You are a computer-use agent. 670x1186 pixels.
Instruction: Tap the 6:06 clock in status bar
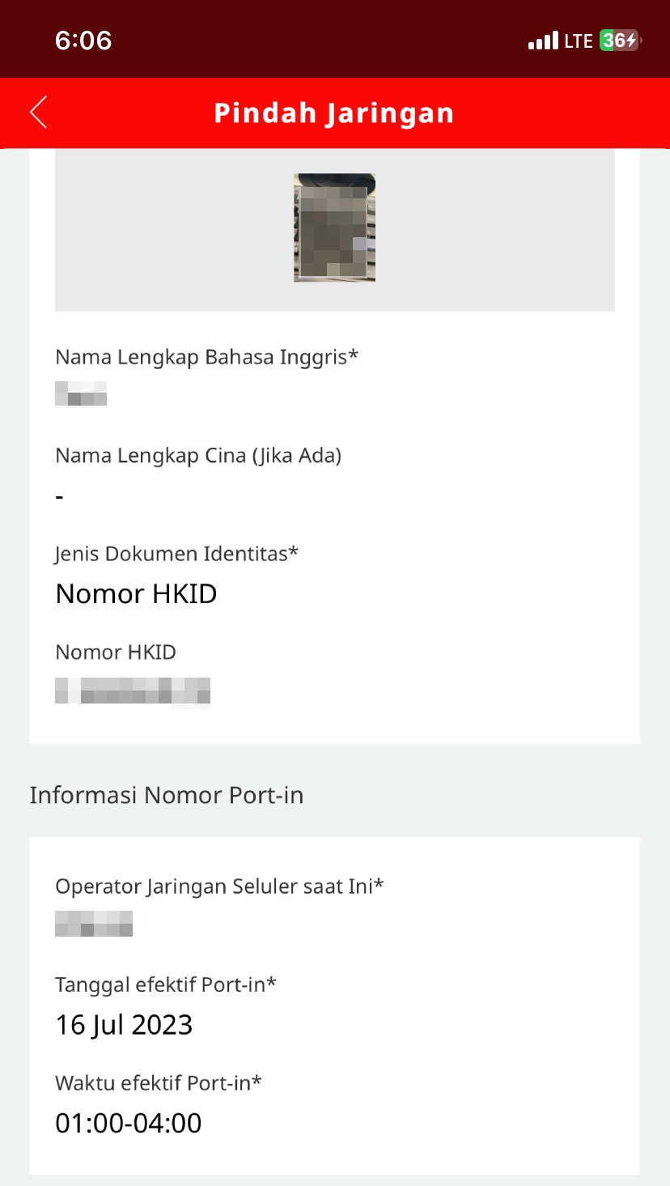[x=83, y=40]
